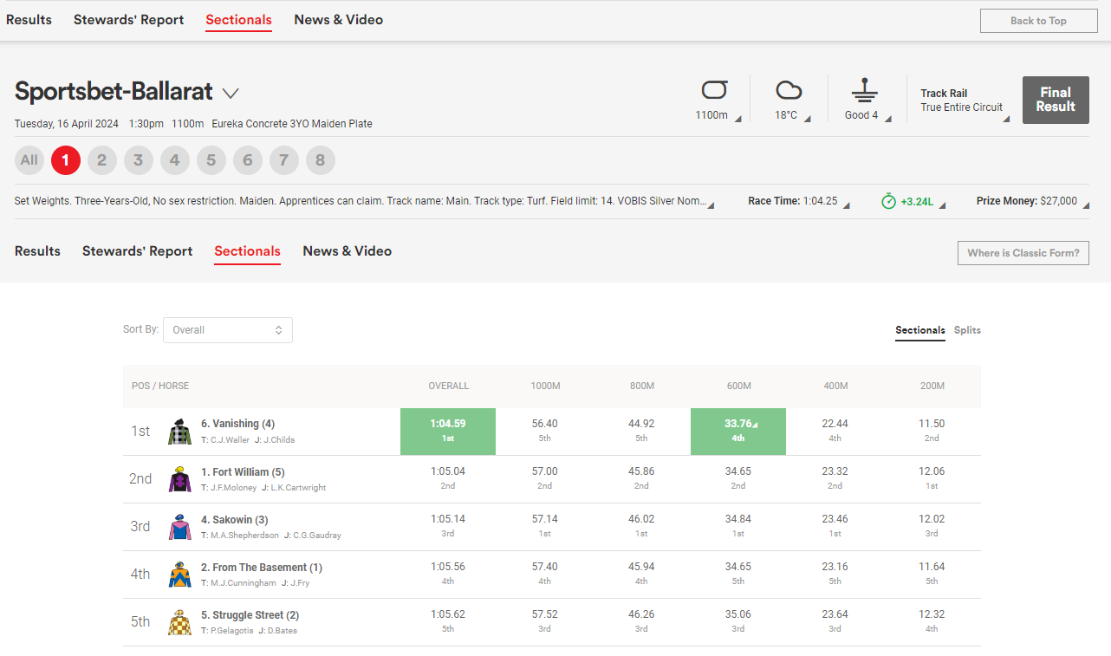
Task: Open the Sort By Overall dropdown
Action: (228, 330)
